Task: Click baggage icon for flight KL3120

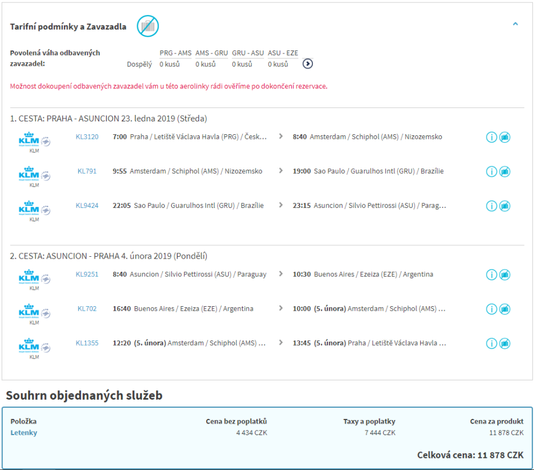Action: point(505,138)
